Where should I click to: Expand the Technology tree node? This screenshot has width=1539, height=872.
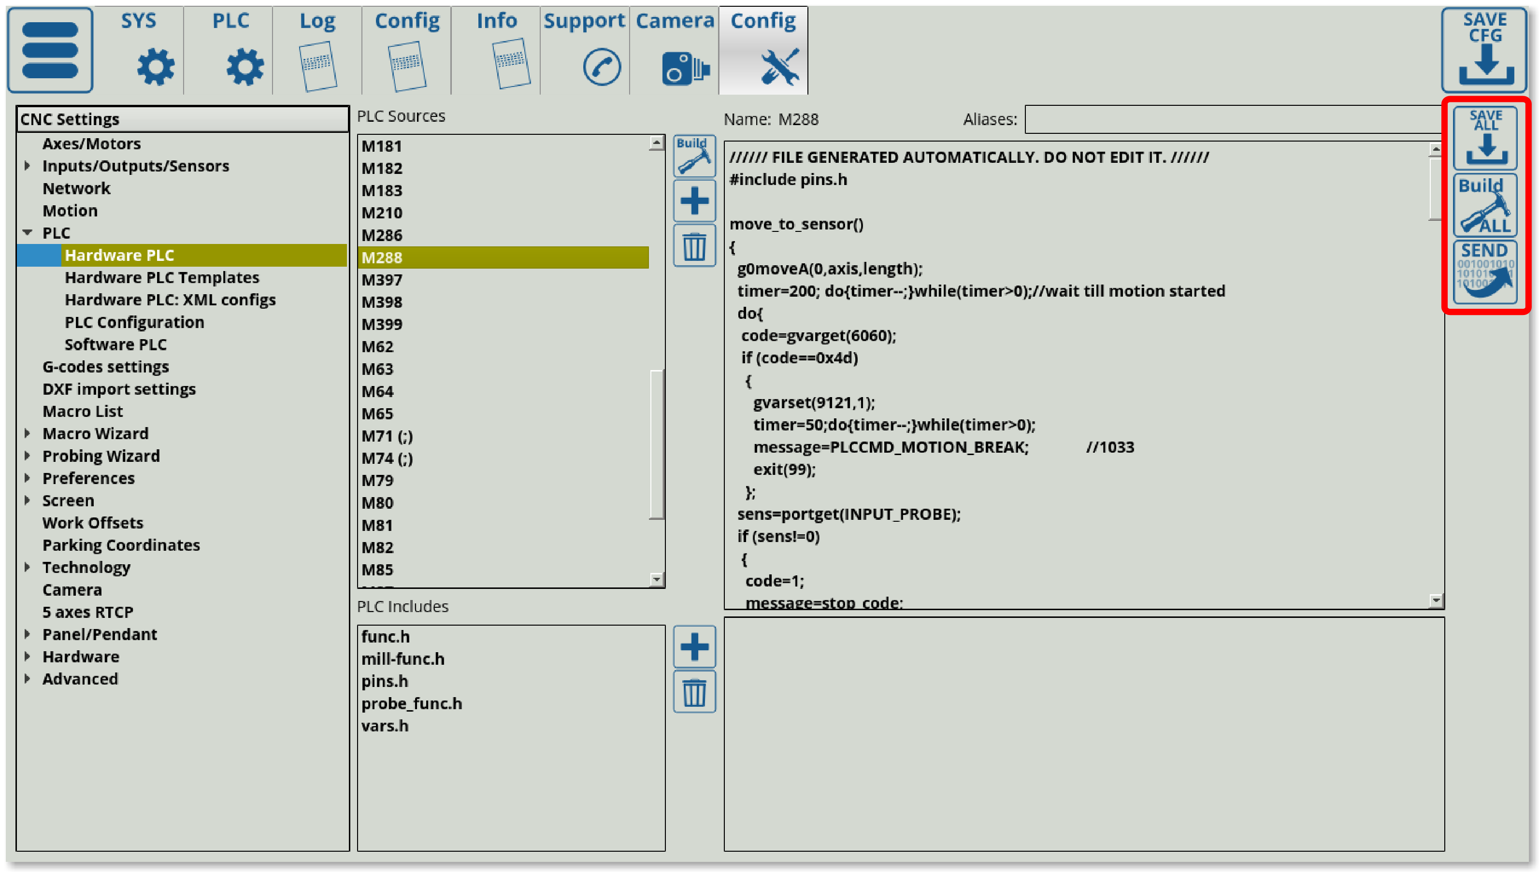click(28, 567)
